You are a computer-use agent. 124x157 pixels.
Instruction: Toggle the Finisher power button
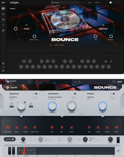[111, 94]
